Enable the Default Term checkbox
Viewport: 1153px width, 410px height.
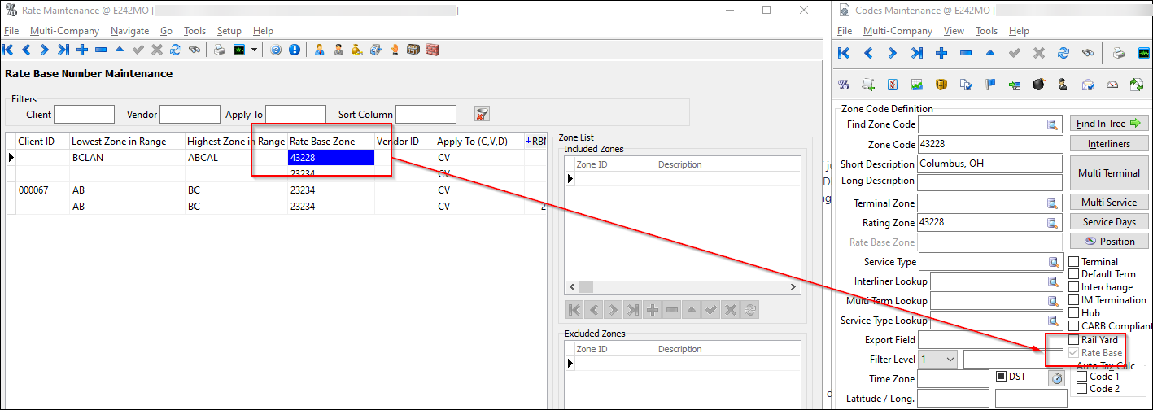pos(1073,274)
